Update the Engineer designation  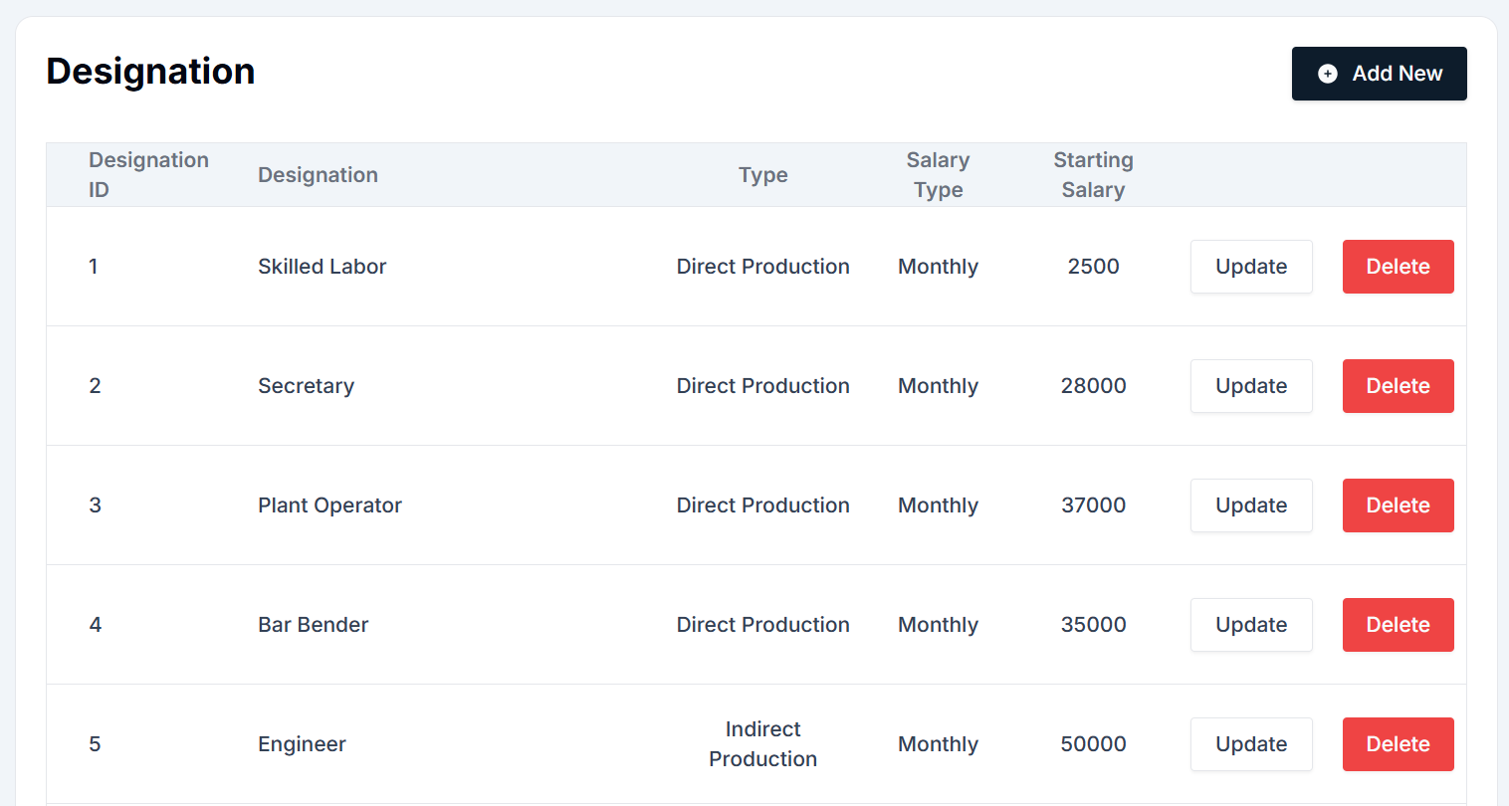[1251, 743]
